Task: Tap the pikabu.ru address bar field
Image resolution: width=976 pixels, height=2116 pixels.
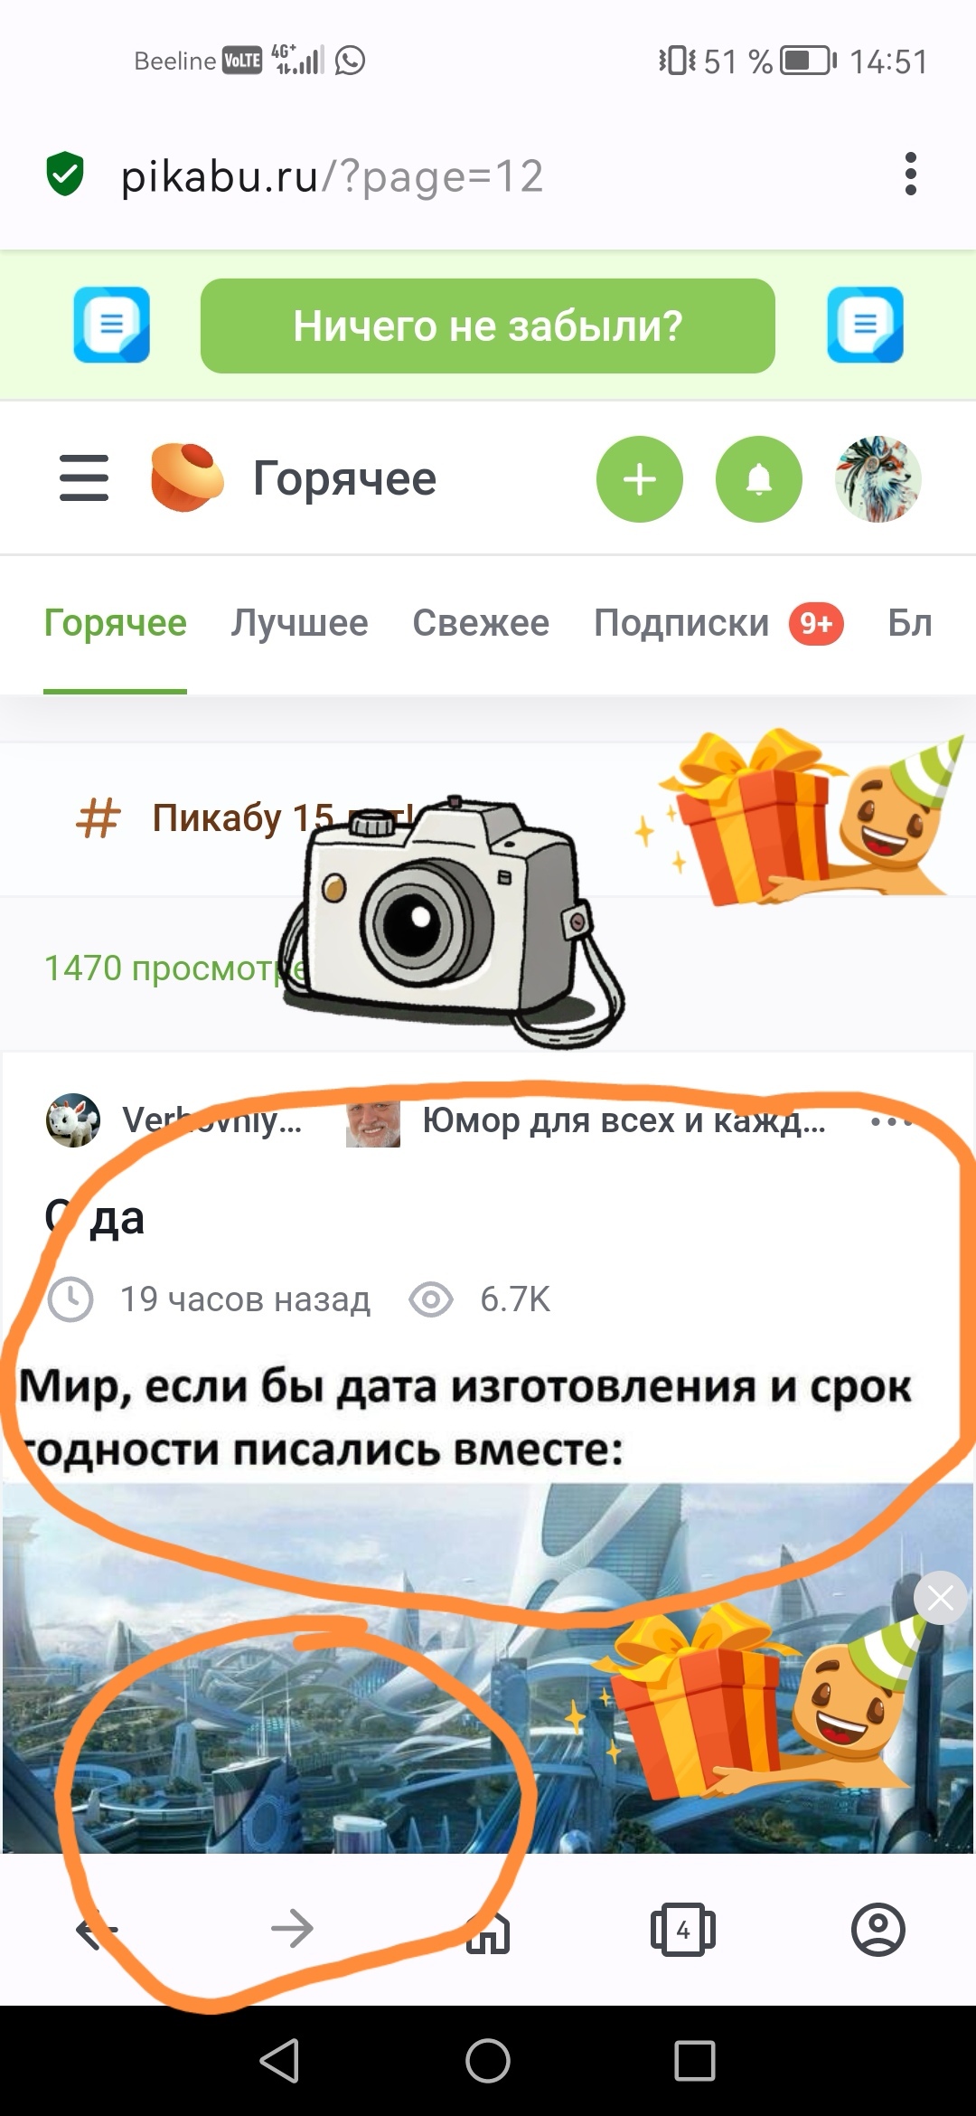Action: (x=488, y=175)
